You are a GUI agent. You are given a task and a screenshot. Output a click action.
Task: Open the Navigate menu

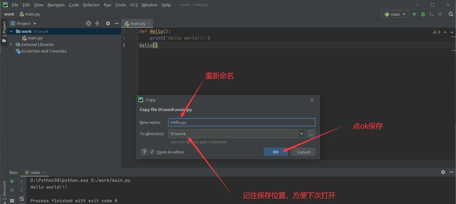57,5
